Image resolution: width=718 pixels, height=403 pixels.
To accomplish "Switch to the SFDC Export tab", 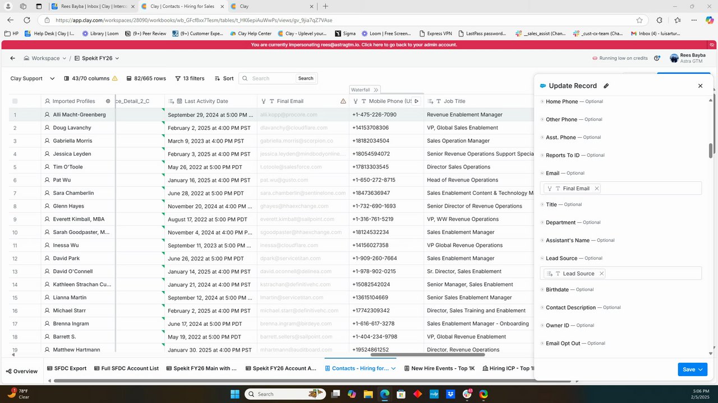I will (x=66, y=368).
